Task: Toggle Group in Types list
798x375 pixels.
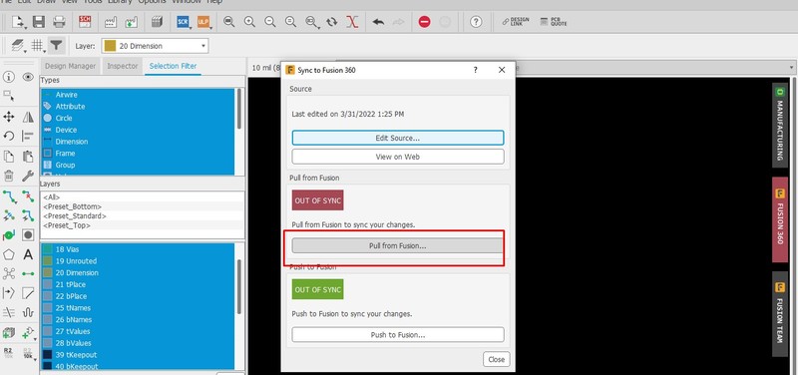Action: pos(138,165)
